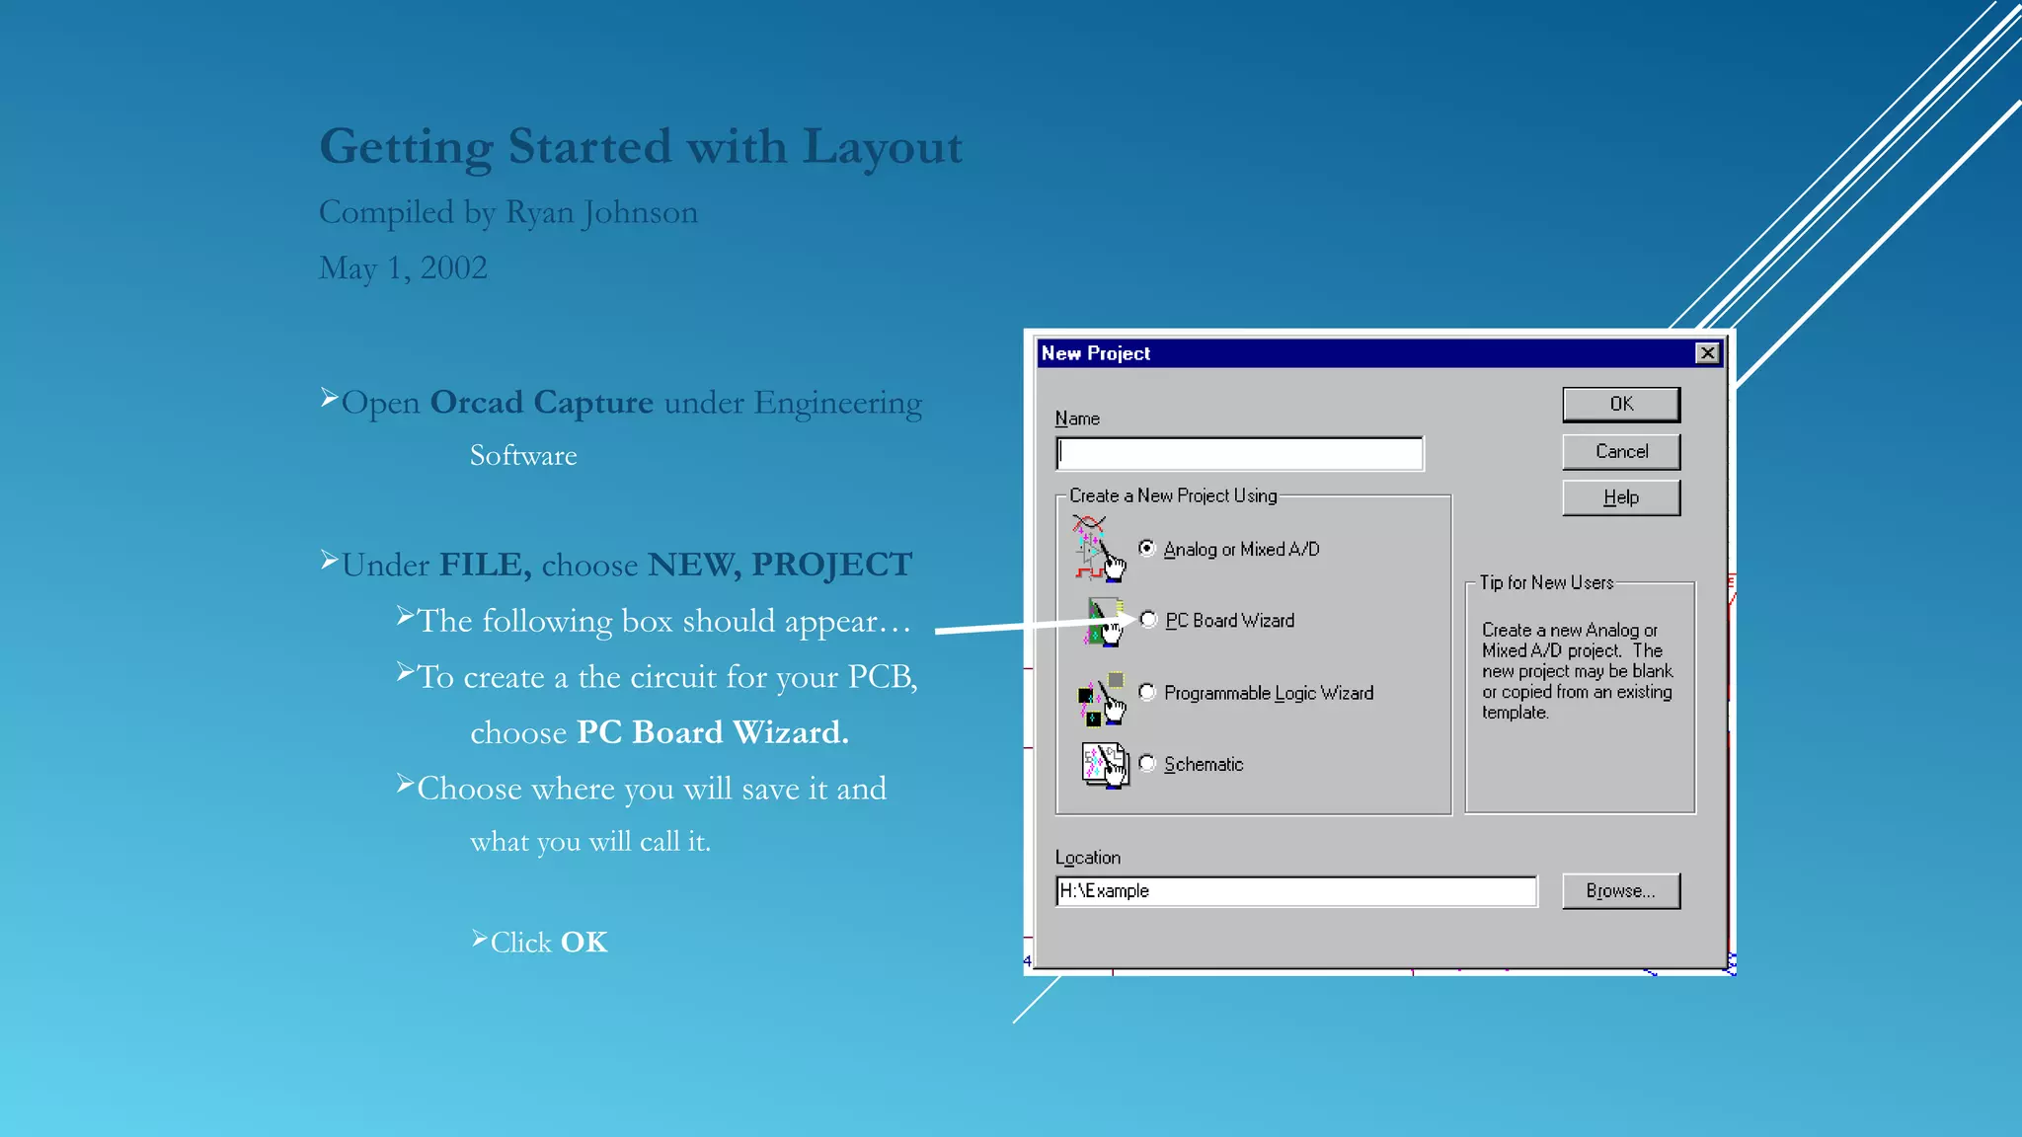Browse for a project location
The height and width of the screenshot is (1137, 2022).
tap(1621, 890)
